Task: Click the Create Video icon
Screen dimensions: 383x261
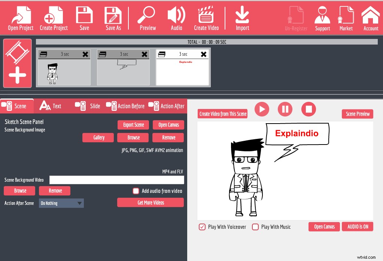Action: tap(206, 18)
